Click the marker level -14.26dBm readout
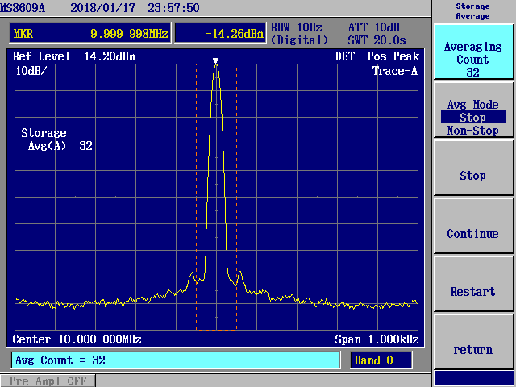The height and width of the screenshot is (387, 516). point(218,33)
